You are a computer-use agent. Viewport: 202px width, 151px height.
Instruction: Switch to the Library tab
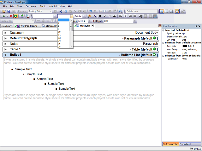[x=7, y=26]
